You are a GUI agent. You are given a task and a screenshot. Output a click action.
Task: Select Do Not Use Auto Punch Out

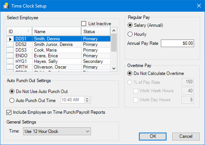[x=39, y=92]
